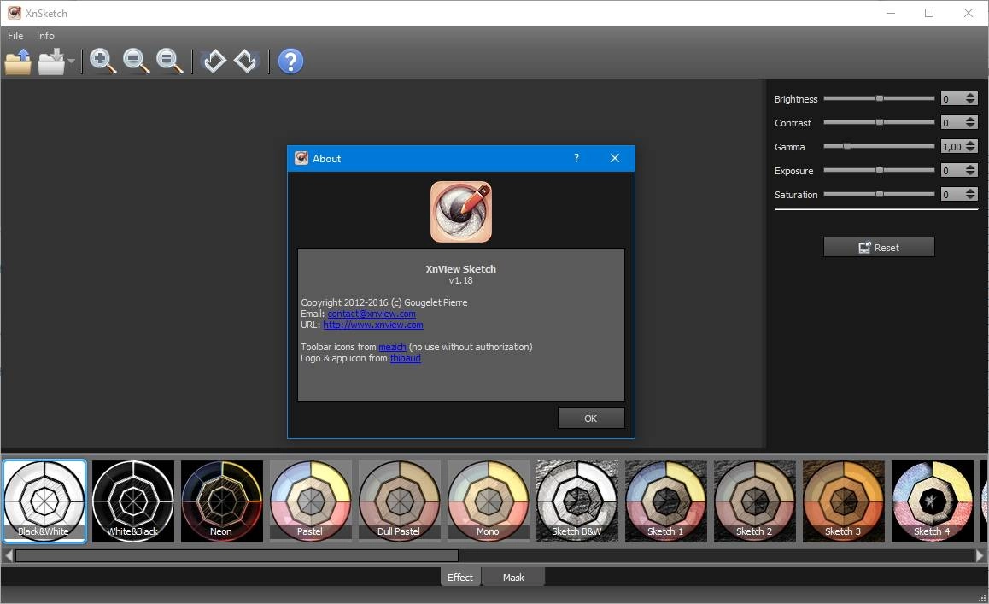Select the Neon effect

coord(222,501)
